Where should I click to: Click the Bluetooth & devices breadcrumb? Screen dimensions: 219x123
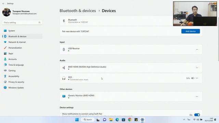coord(78,11)
